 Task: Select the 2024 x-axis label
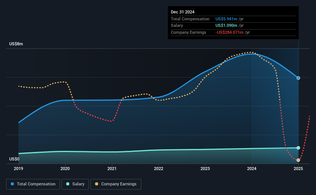pyautogui.click(x=252, y=169)
